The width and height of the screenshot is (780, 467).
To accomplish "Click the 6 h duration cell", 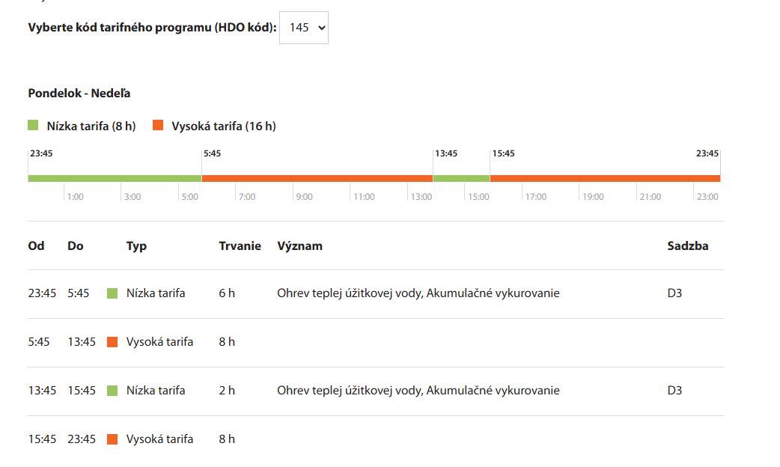I will coord(227,293).
